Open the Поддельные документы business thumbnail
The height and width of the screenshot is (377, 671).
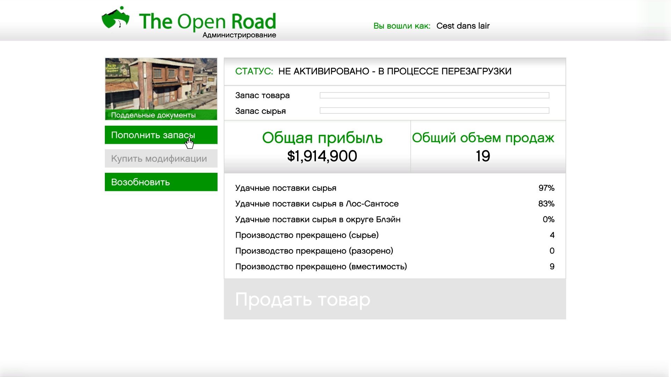[161, 89]
